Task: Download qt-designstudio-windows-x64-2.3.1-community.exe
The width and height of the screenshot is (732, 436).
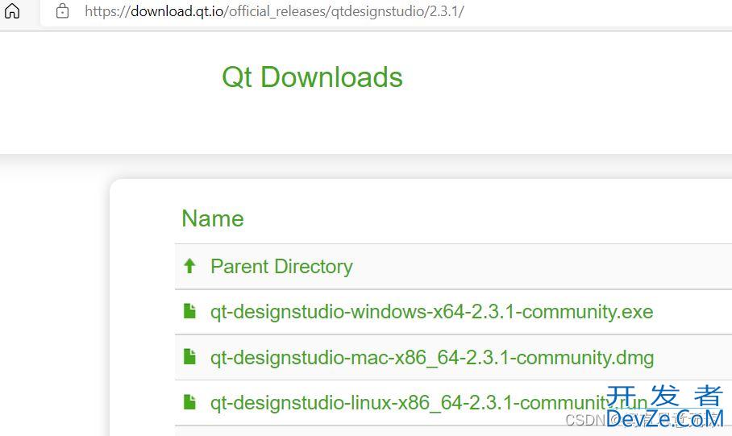Action: 432,312
